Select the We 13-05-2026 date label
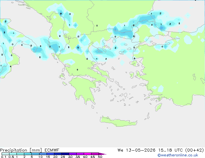The width and height of the screenshot is (205, 158). [x=136, y=150]
